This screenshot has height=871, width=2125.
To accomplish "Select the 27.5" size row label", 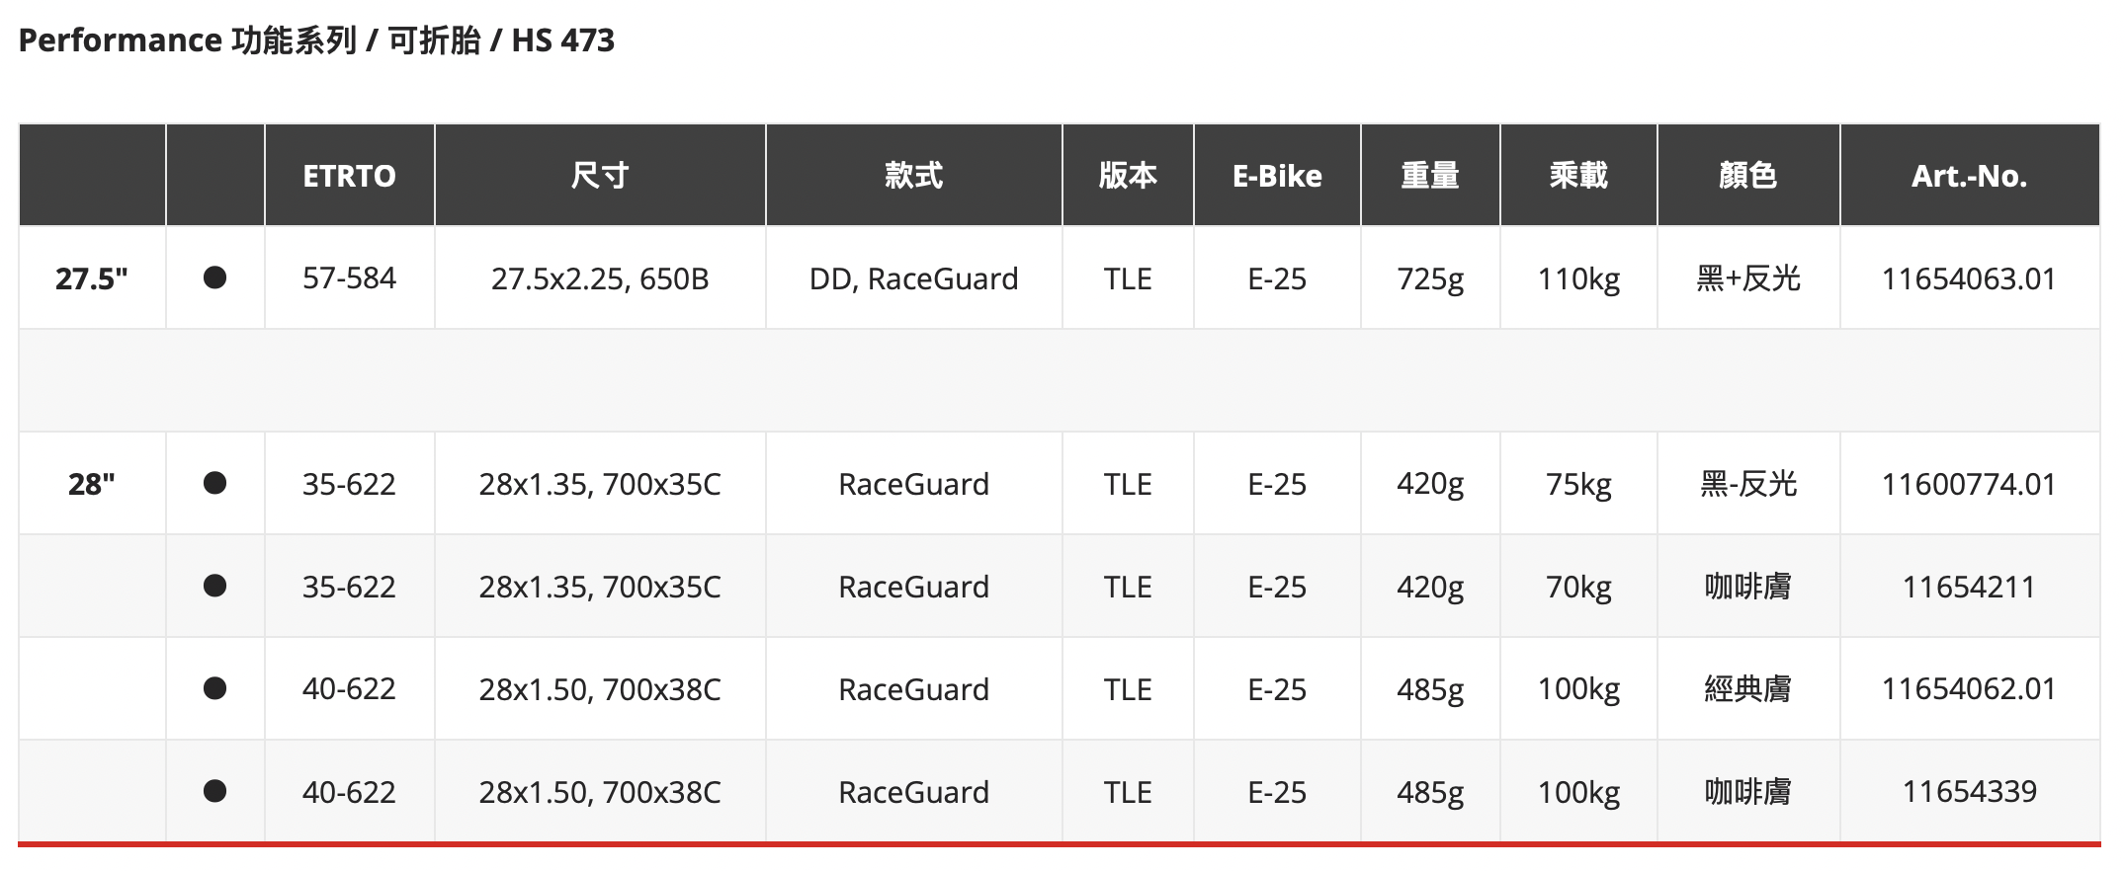I will (x=92, y=279).
